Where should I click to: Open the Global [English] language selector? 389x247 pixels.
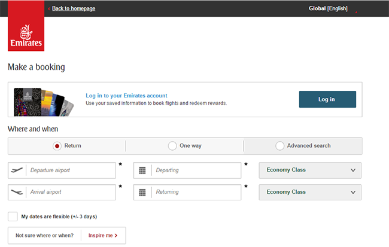(x=328, y=8)
